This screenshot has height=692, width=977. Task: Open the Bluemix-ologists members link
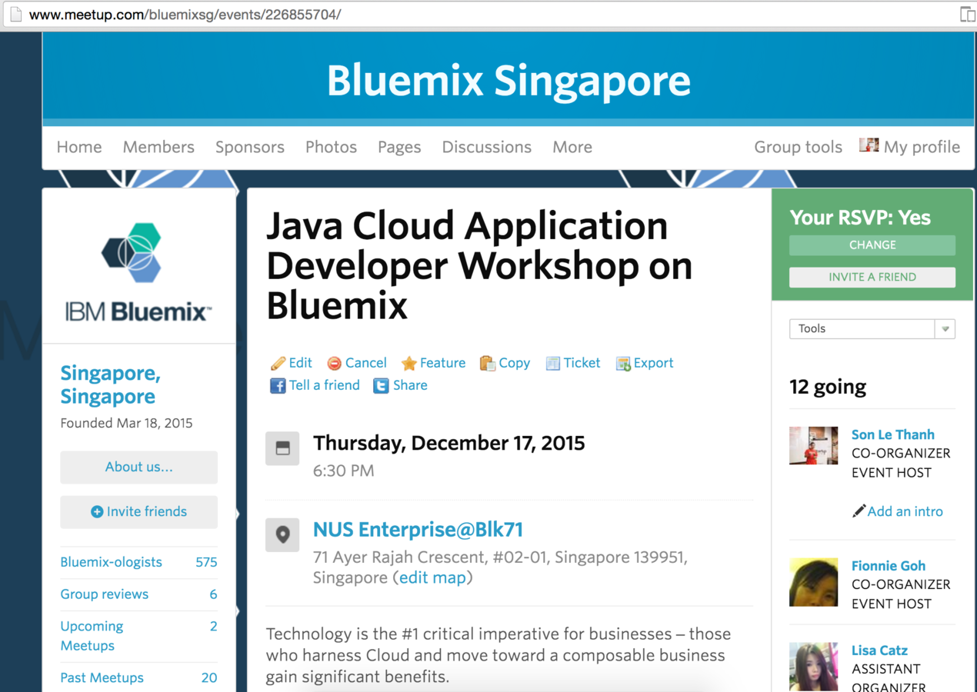(x=112, y=562)
